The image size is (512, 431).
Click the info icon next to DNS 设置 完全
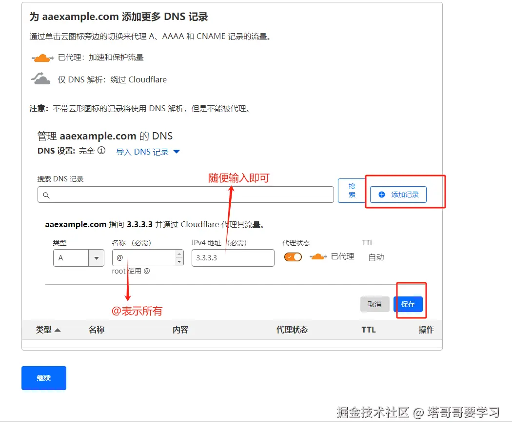(101, 151)
